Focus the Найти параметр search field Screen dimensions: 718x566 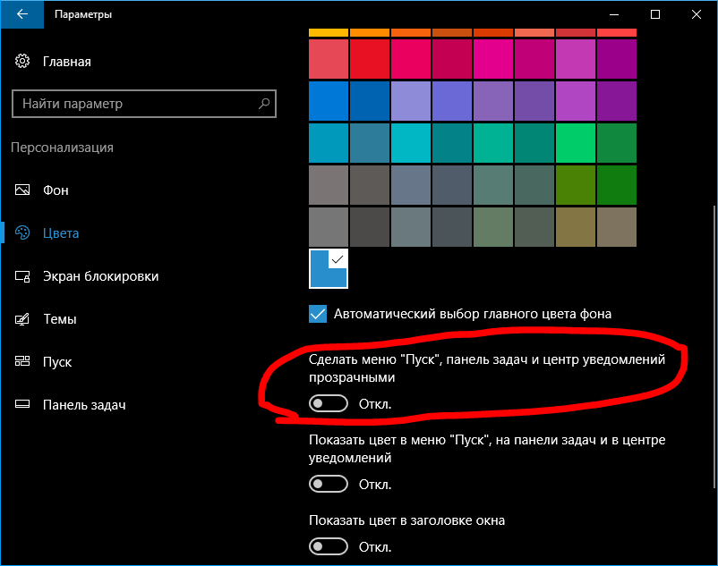144,104
